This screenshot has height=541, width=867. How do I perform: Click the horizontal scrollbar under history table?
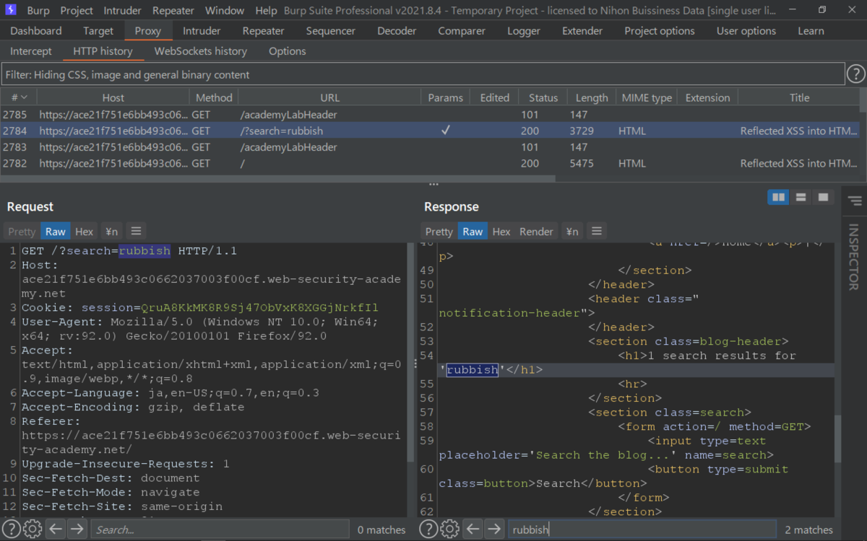tap(277, 177)
